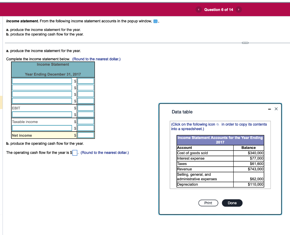Click the Taxable income row label

[x=25, y=122]
